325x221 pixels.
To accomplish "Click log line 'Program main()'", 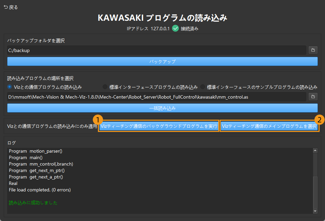I will pos(26,157).
